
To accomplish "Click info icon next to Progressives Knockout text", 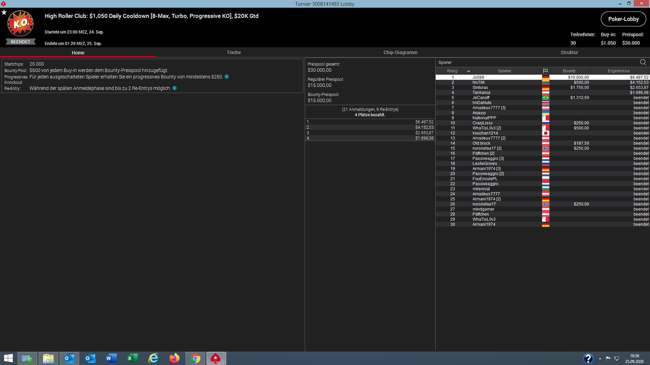I will click(226, 77).
